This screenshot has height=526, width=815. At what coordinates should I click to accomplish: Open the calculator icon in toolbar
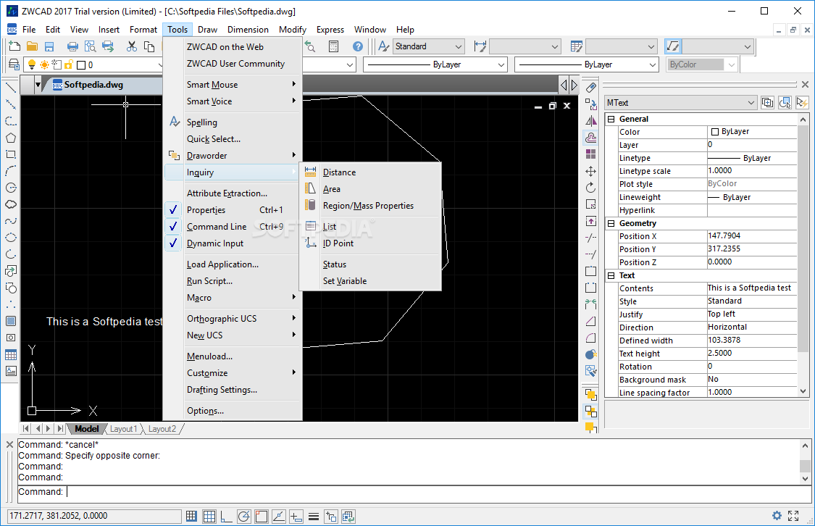(334, 46)
